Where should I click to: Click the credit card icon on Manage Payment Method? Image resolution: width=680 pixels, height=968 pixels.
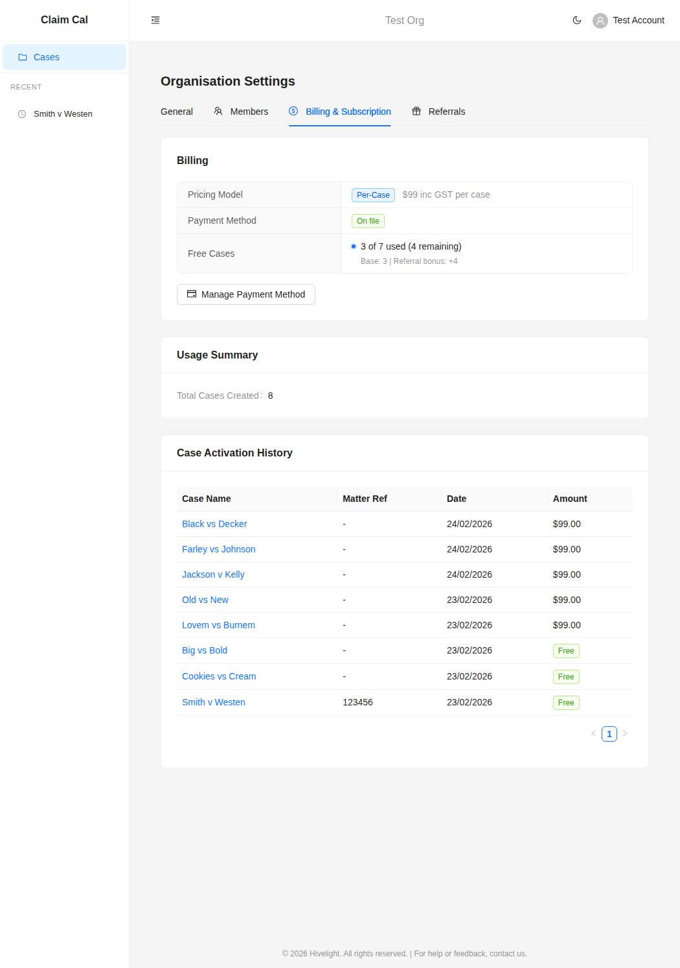pyautogui.click(x=192, y=294)
